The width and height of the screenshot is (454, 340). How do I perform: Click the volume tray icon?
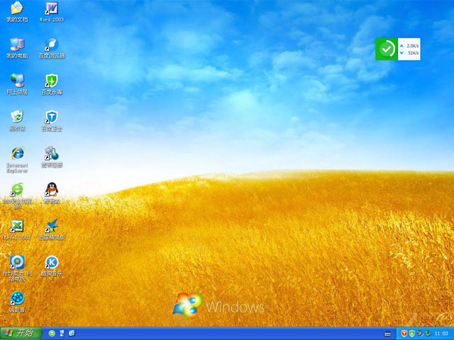[420, 334]
